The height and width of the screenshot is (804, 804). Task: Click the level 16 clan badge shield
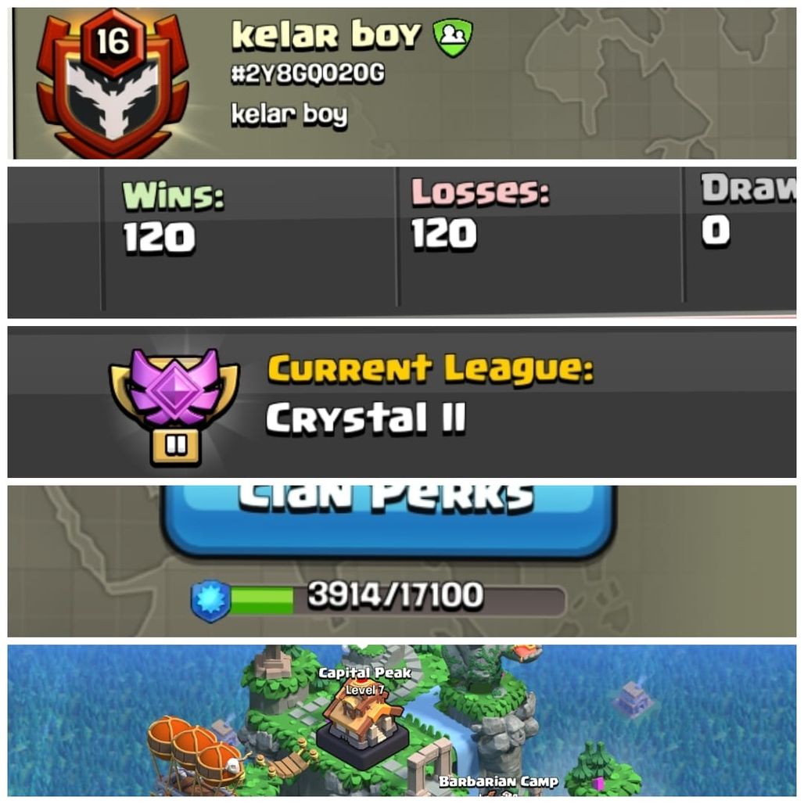(113, 84)
